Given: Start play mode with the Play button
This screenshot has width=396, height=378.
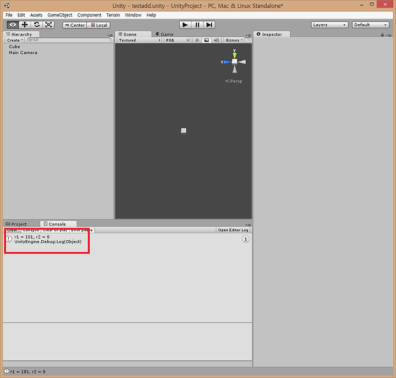Looking at the screenshot, I should click(185, 25).
